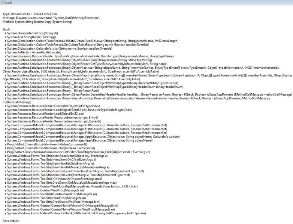Click the ToolStripMenuItem.OnClick(EventArgs e) line

pos(51,160)
